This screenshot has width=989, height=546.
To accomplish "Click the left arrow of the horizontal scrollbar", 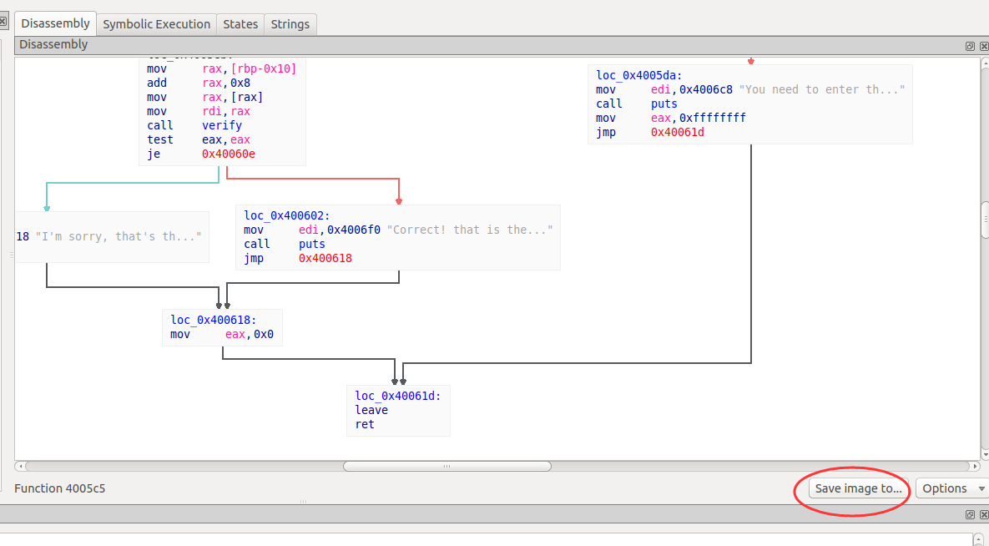I will [x=20, y=466].
